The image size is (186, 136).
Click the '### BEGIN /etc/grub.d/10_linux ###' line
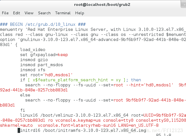click(43, 24)
